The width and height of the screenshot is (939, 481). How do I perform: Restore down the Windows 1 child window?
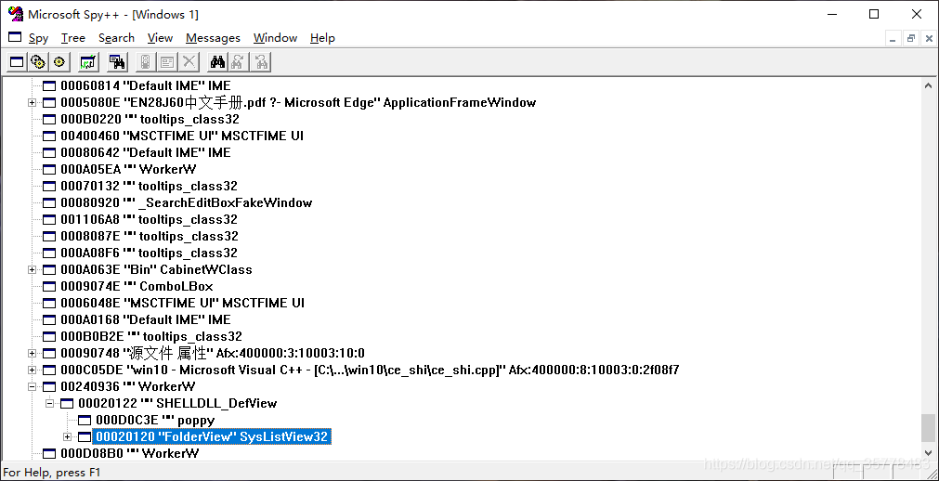click(911, 38)
